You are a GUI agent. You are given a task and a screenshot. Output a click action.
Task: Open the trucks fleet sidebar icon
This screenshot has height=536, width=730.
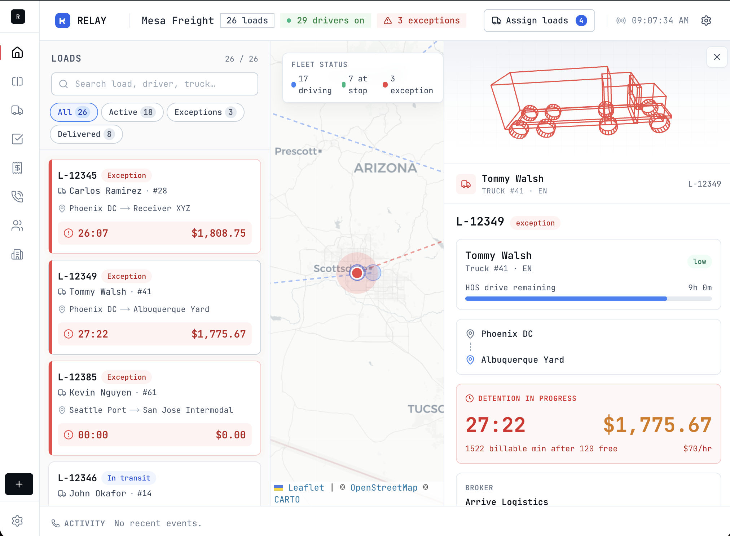point(17,110)
